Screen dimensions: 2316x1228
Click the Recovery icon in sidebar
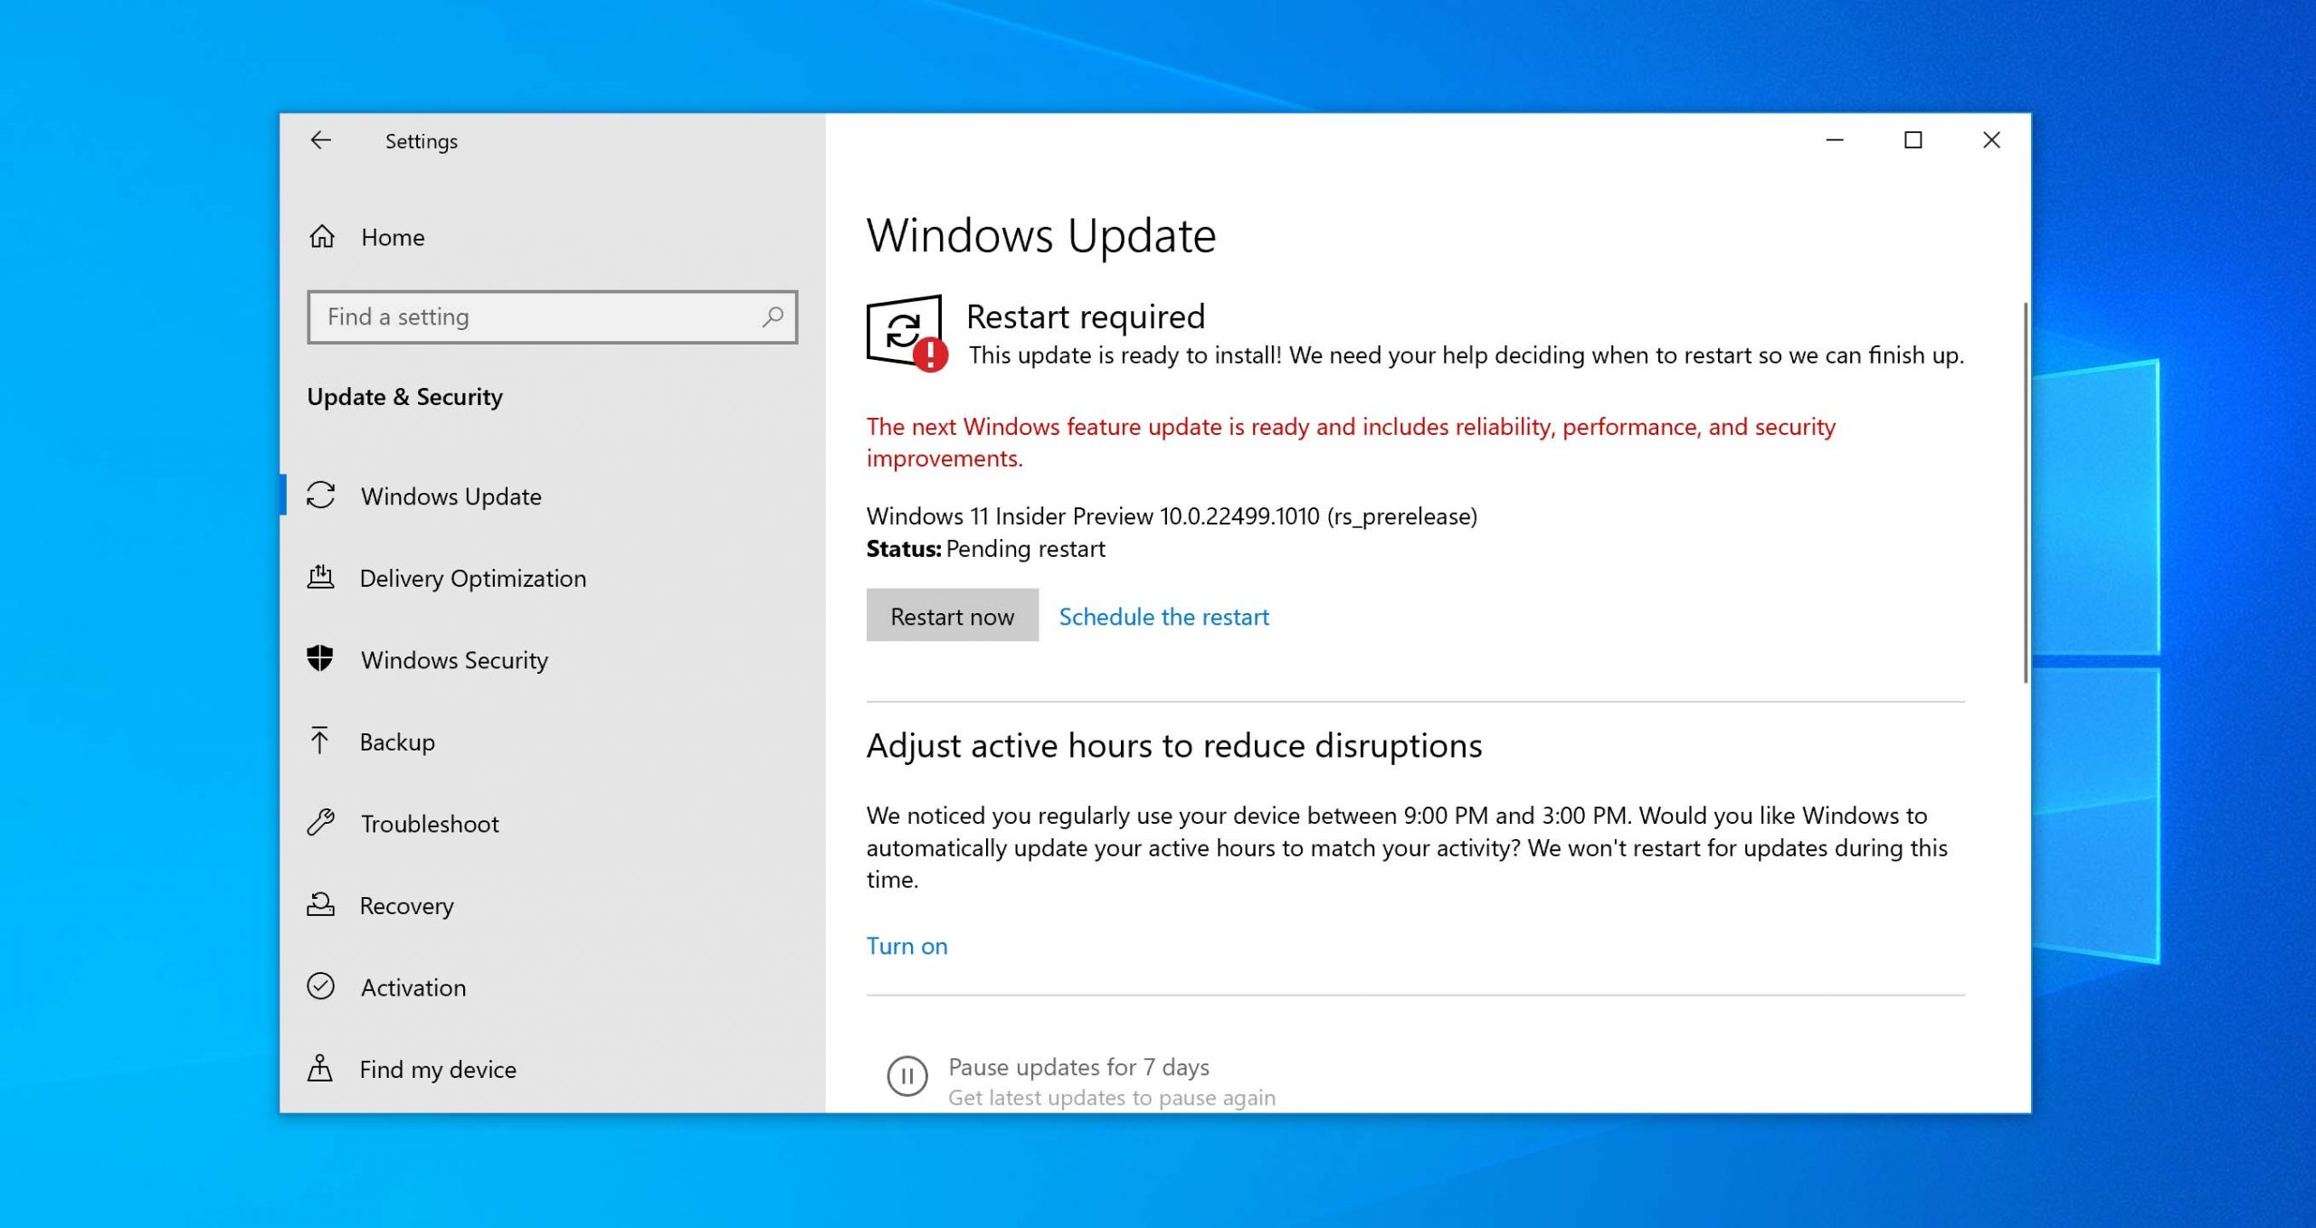(x=322, y=906)
